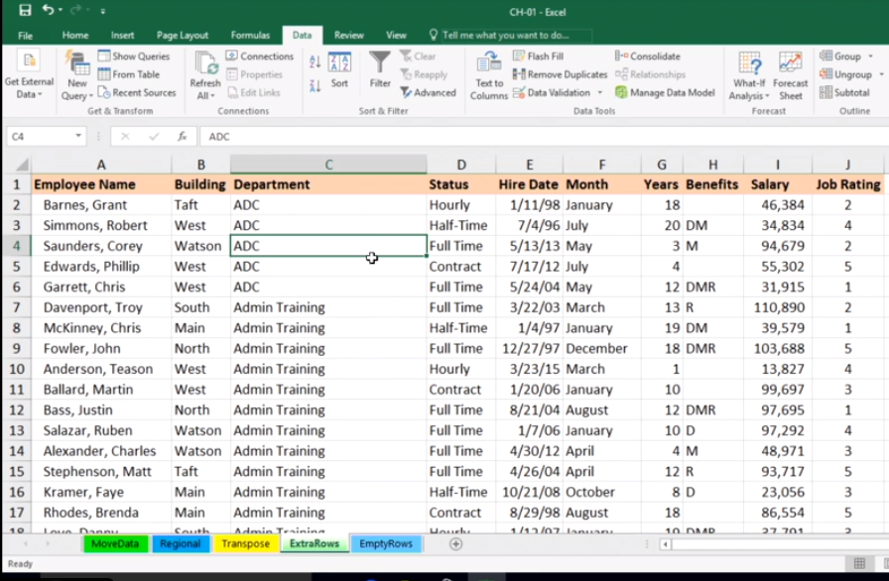
Task: Click Subtotal
Action: click(x=844, y=92)
